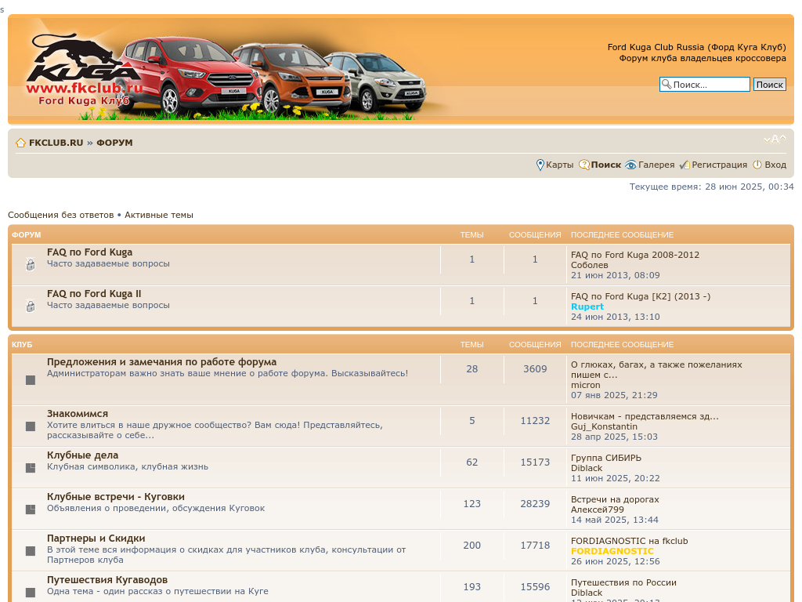Click the Поиск submit button

tap(770, 85)
